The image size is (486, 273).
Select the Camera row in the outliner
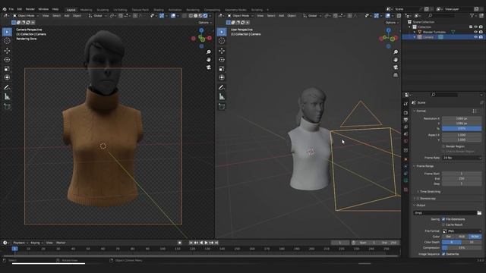443,37
